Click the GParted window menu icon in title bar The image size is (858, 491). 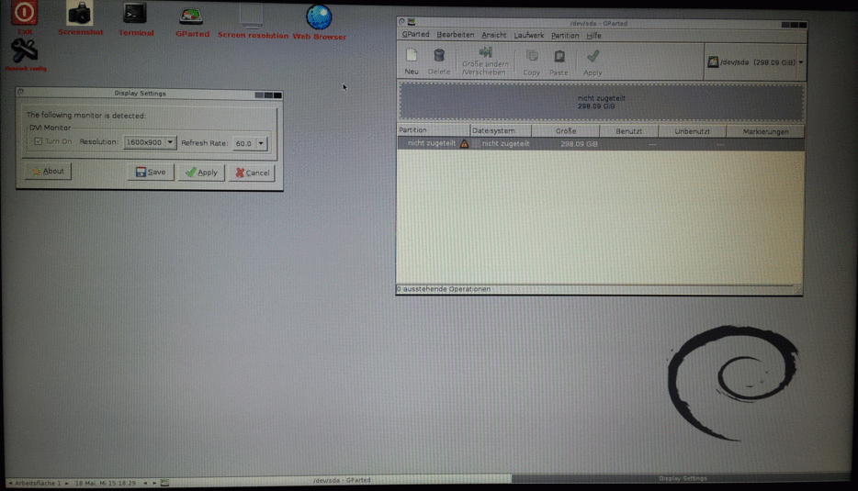[x=412, y=22]
